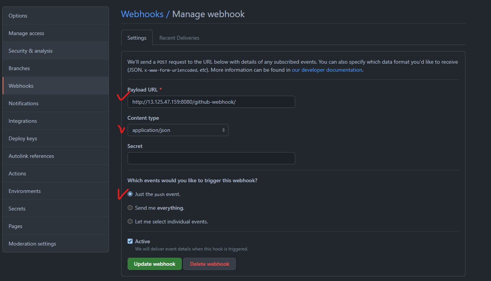491x281 pixels.
Task: Click the Update webhook button
Action: 155,264
